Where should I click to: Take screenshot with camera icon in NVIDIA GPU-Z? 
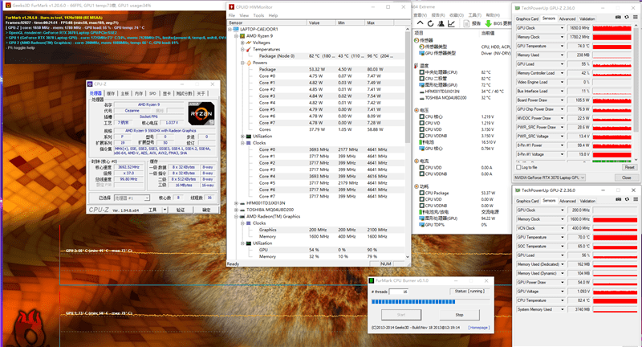tap(618, 18)
